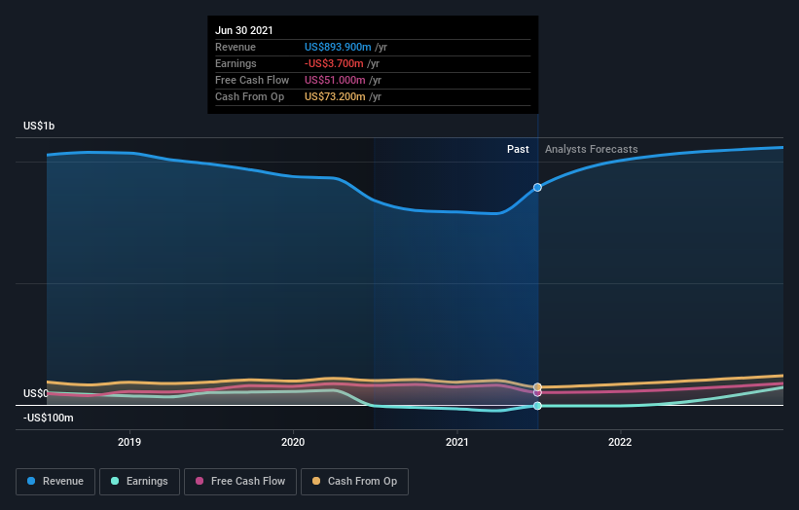Screen dimensions: 799x510
Task: Click the US$893.900m revenue value
Action: point(338,47)
